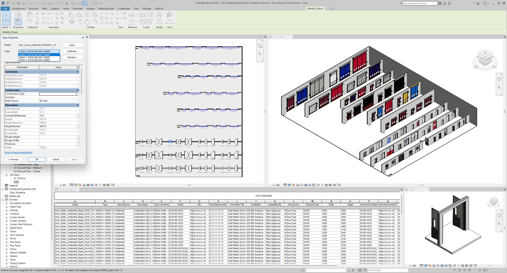Click the Modify arrow tool in the ribbon
The width and height of the screenshot is (507, 273).
point(6,17)
